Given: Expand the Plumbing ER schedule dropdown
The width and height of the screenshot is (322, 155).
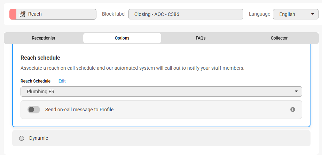Looking at the screenshot, I should point(161,92).
